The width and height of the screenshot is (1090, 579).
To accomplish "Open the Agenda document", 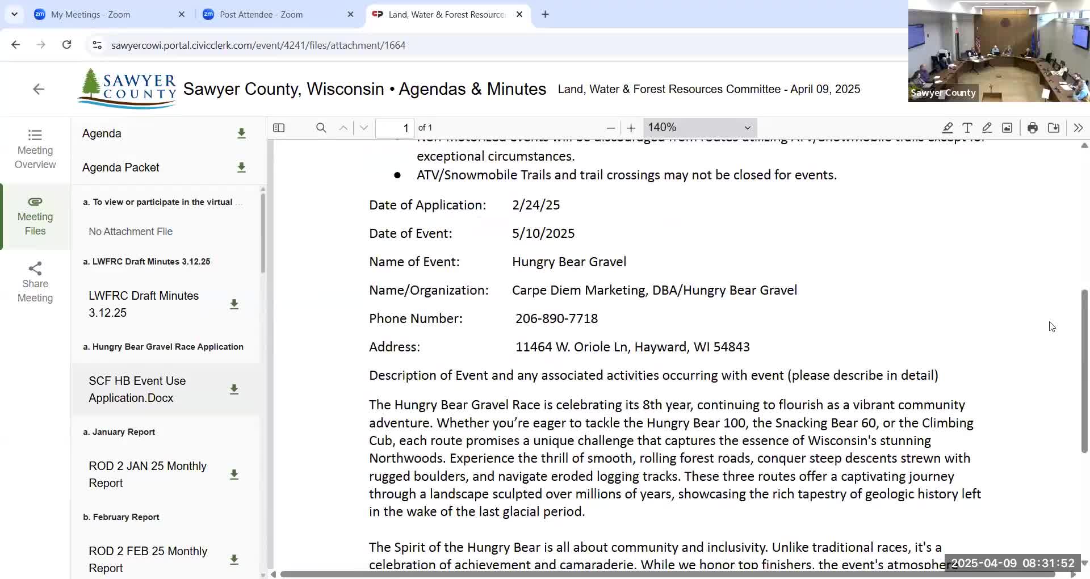I will tap(102, 133).
